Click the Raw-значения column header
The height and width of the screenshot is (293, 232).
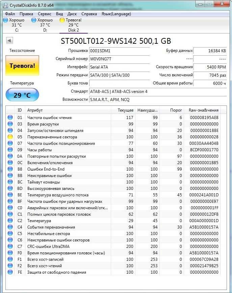(202, 110)
